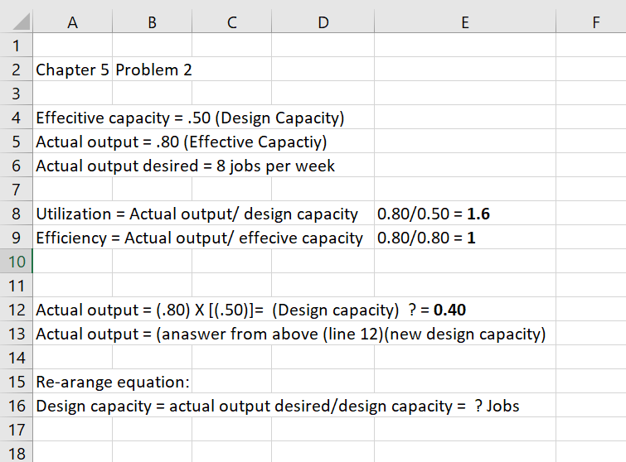Select column F header
This screenshot has width=626, height=462.
pyautogui.click(x=591, y=22)
